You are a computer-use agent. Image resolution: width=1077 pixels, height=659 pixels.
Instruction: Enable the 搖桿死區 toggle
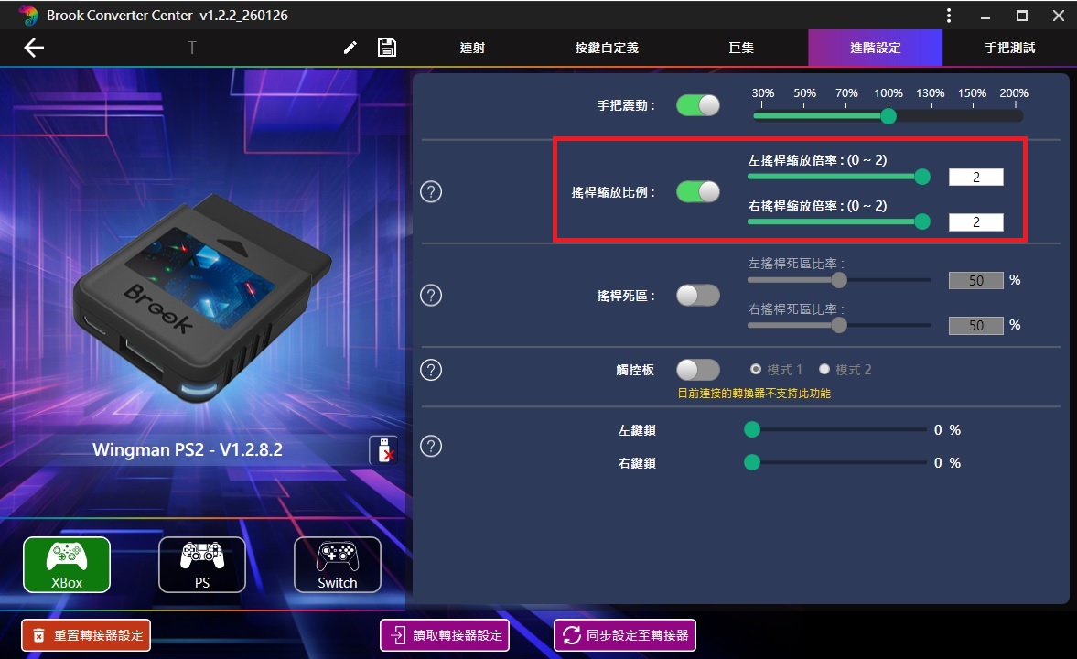click(698, 296)
